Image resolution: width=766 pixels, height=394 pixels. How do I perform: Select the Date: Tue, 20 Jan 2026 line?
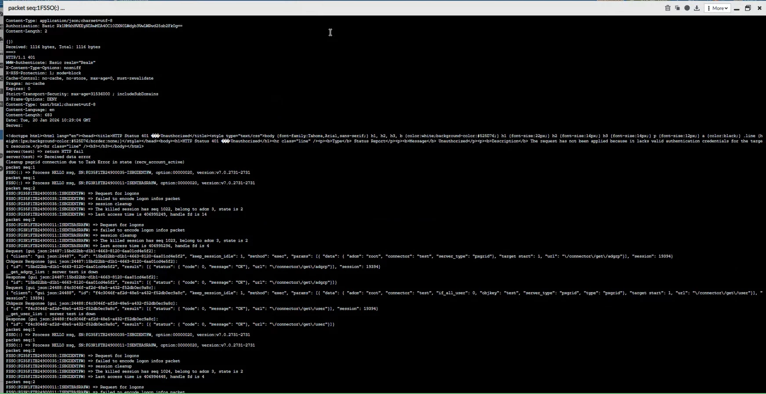[x=48, y=120]
